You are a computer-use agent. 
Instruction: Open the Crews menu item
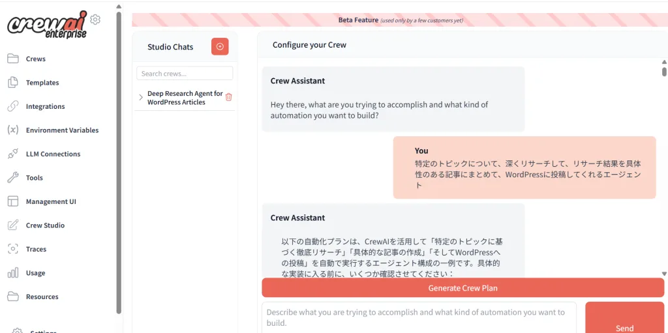tap(36, 59)
